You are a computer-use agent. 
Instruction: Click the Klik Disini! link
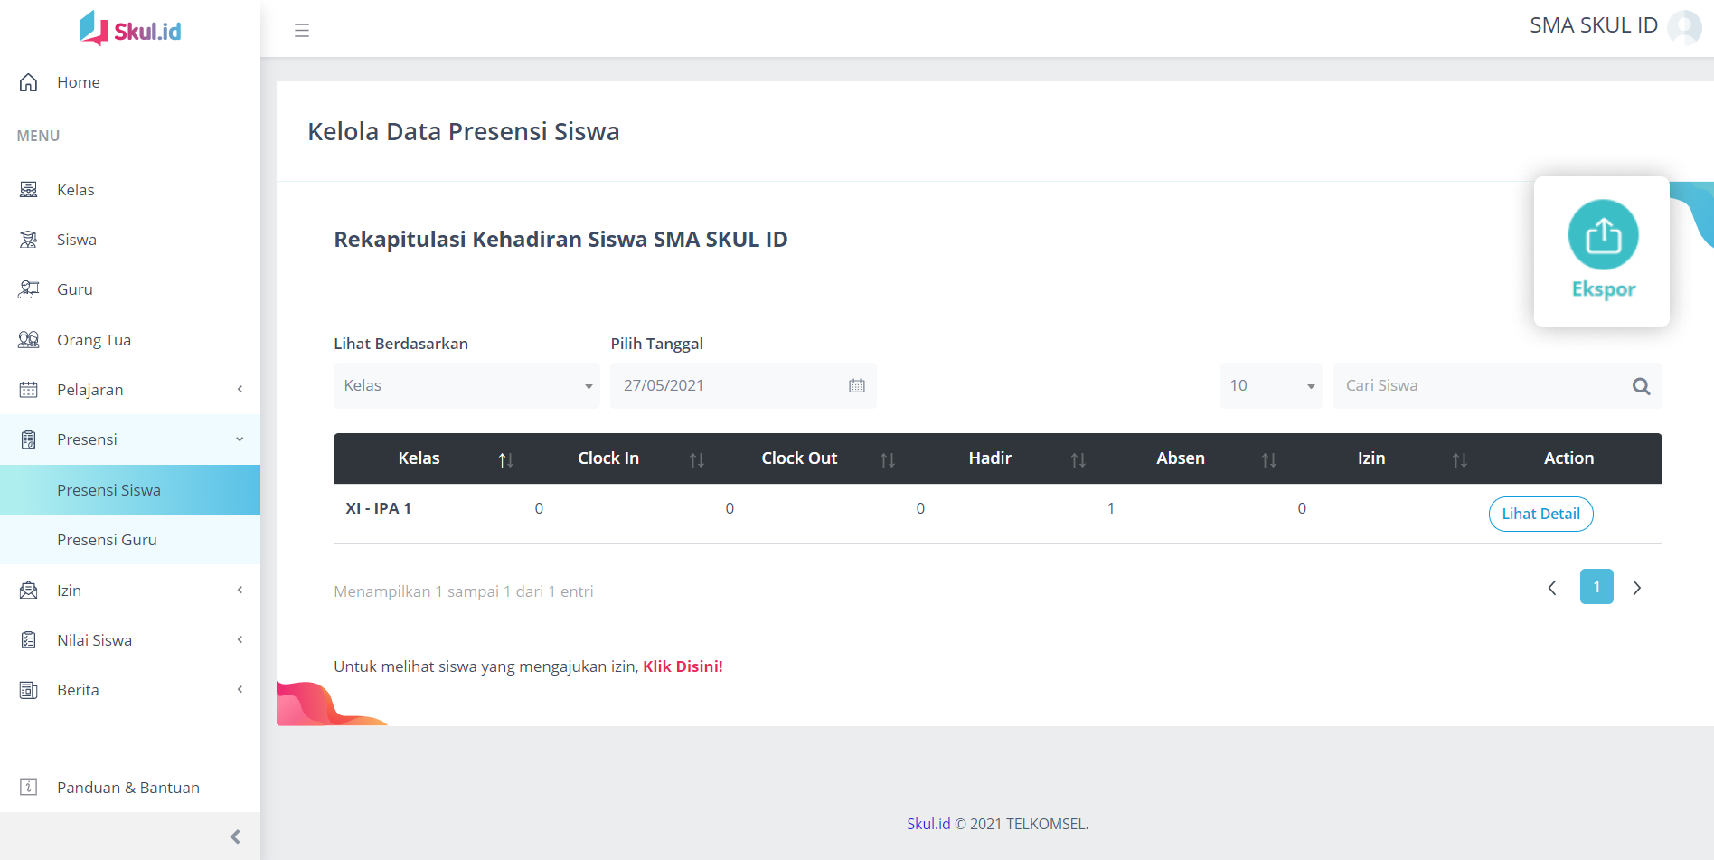tap(683, 666)
